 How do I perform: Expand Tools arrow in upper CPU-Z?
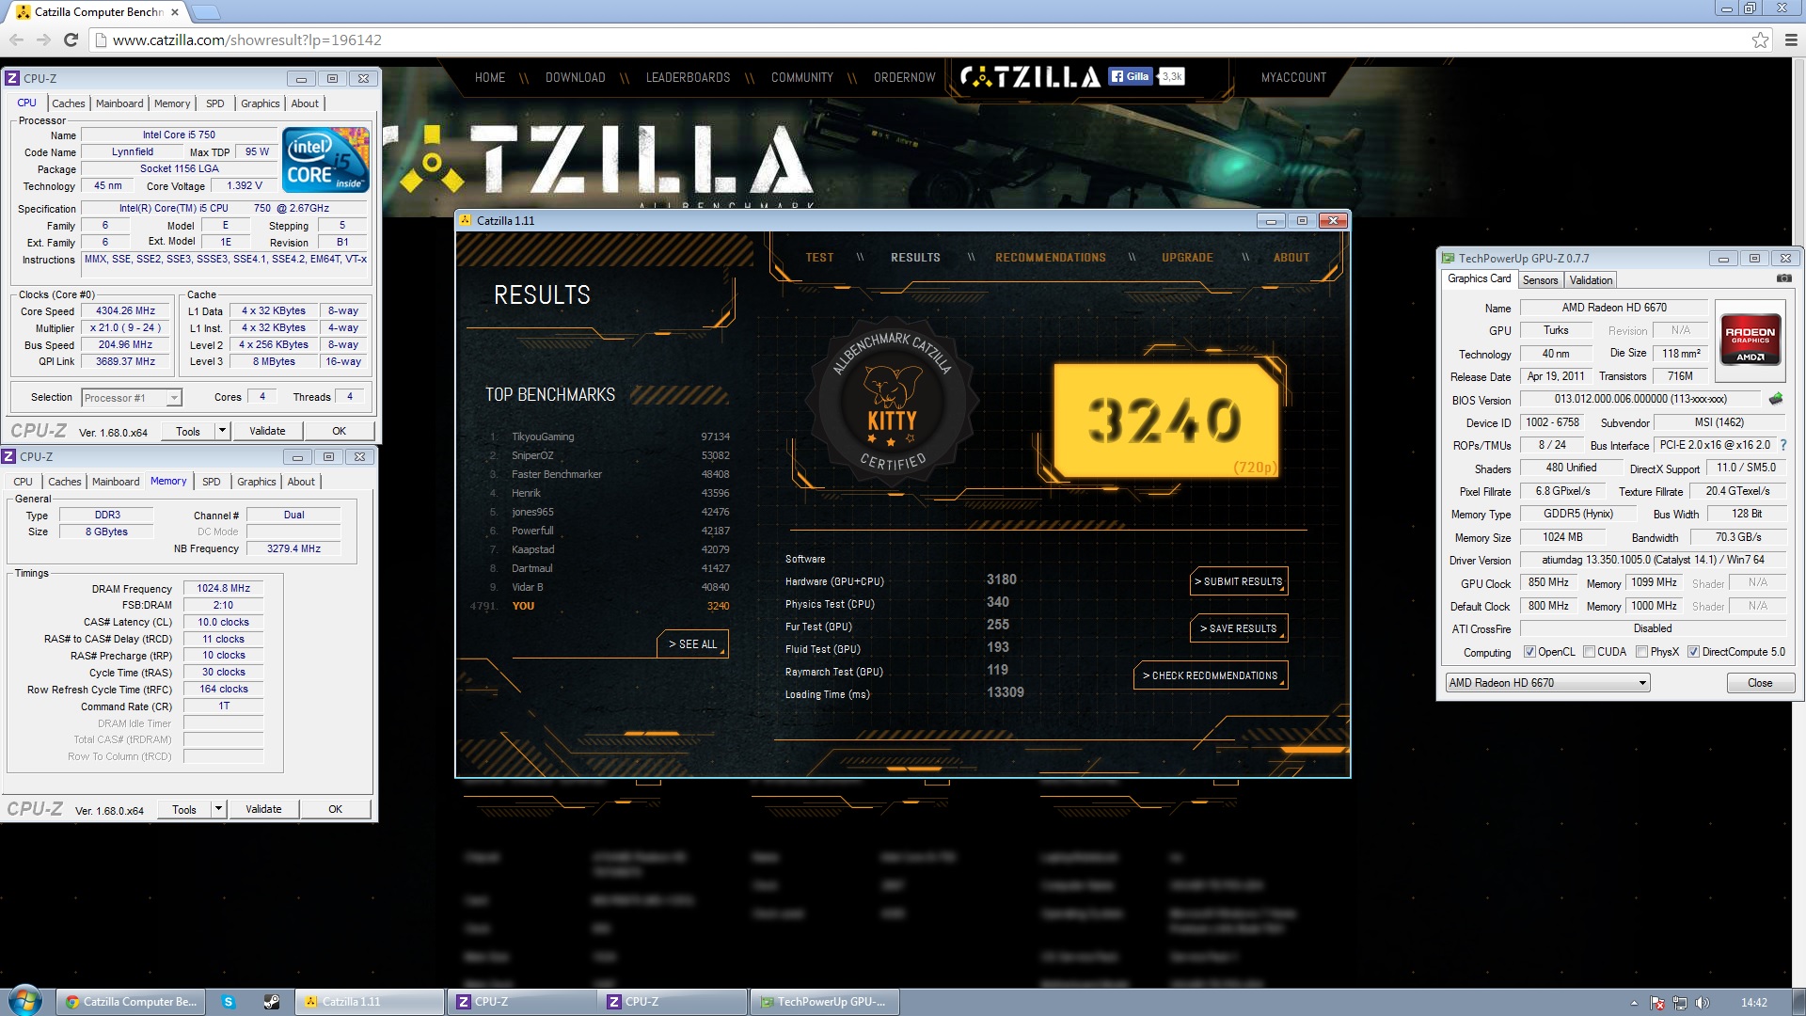(222, 431)
